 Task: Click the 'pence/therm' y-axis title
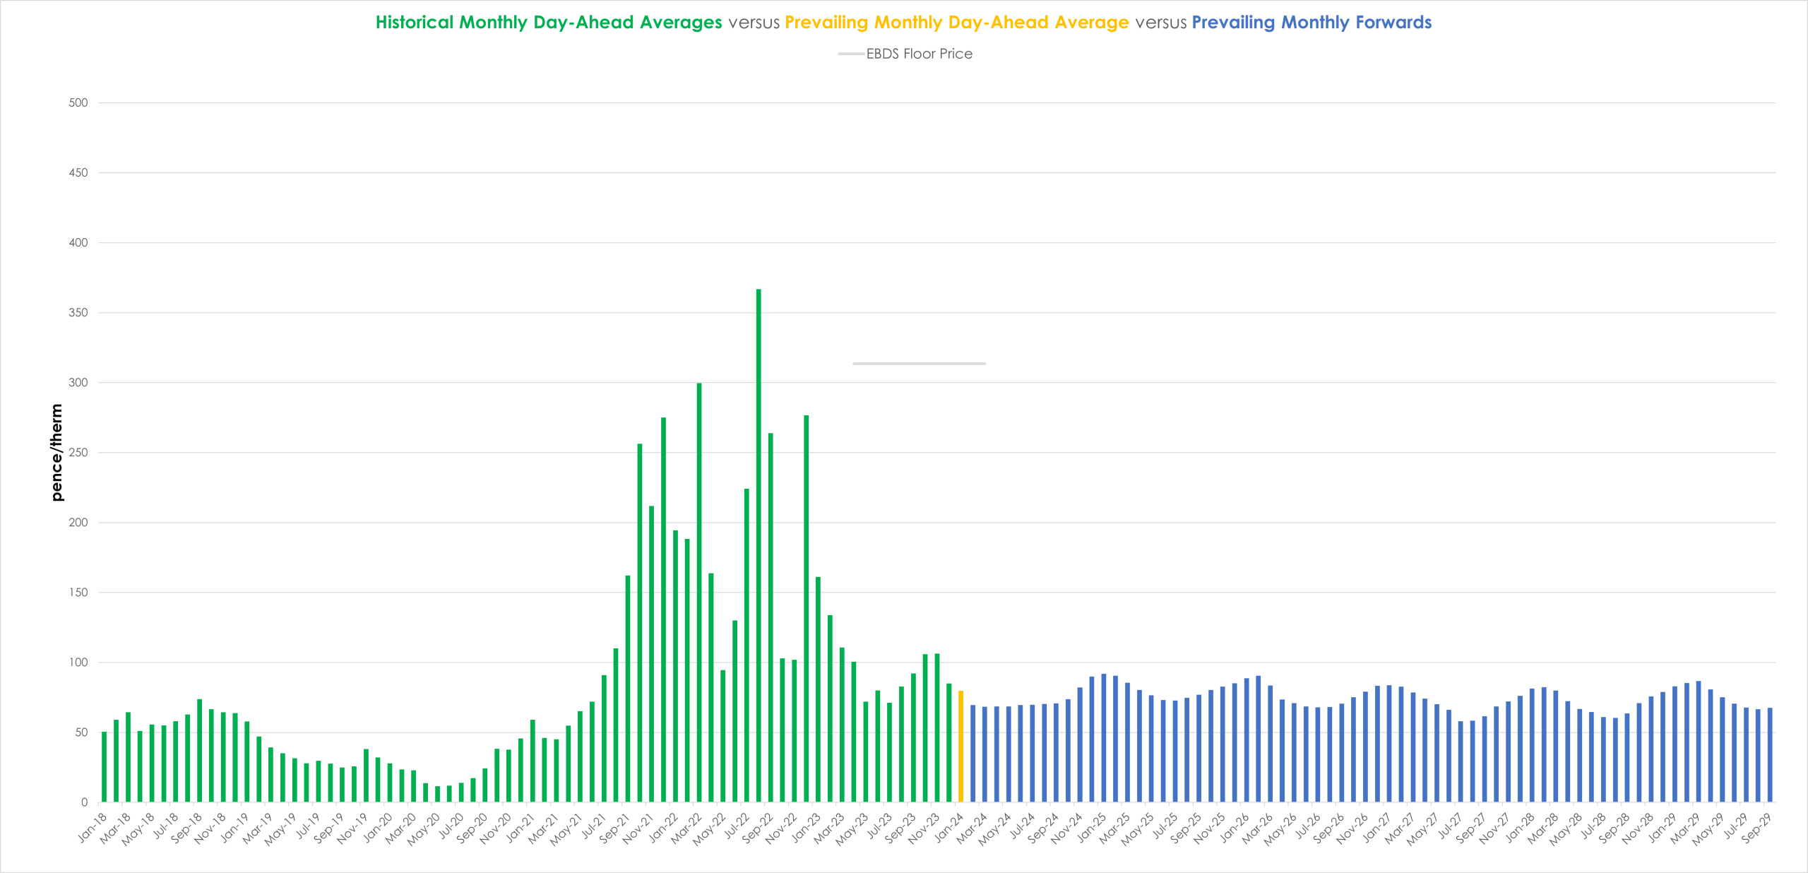pyautogui.click(x=56, y=453)
